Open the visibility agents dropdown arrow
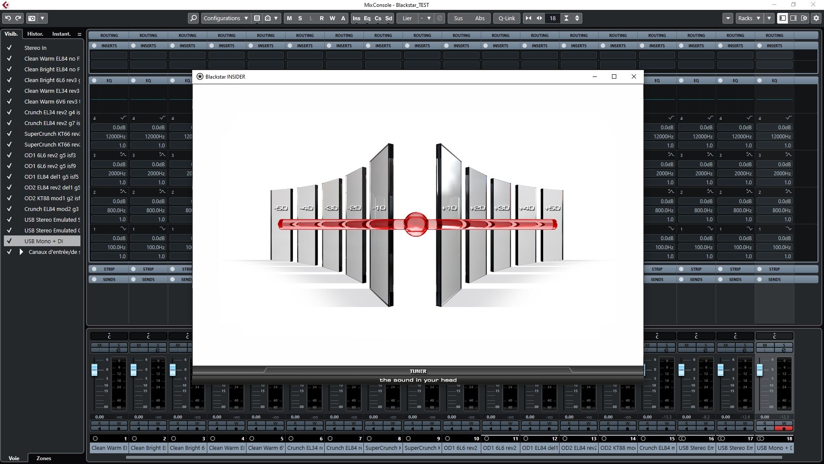Image resolution: width=824 pixels, height=464 pixels. tap(276, 18)
